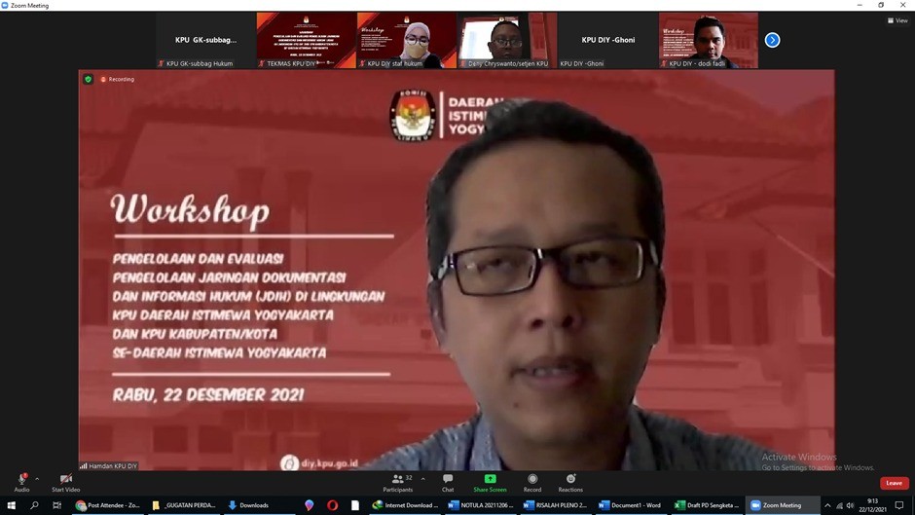Image resolution: width=915 pixels, height=515 pixels.
Task: Open the Reactions menu
Action: pyautogui.click(x=570, y=479)
